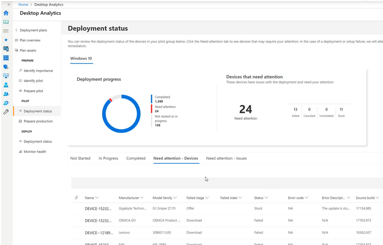Viewport: 383px width, 245px height.
Task: Open the groups icon in the left rail
Action: point(5,94)
